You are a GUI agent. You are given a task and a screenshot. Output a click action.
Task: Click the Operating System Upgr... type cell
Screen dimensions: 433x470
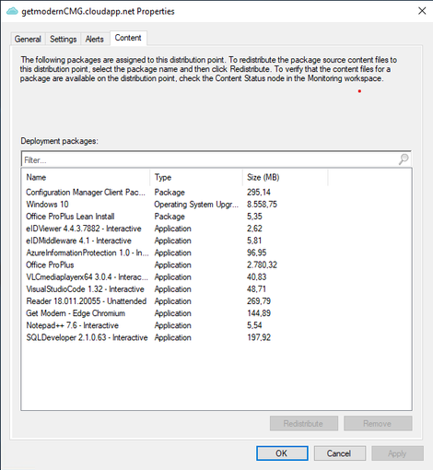point(196,205)
